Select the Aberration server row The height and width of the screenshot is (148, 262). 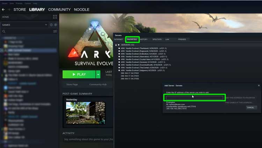pos(144,57)
